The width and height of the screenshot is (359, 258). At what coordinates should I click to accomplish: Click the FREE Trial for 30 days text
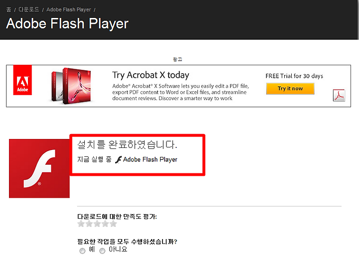pyautogui.click(x=294, y=76)
